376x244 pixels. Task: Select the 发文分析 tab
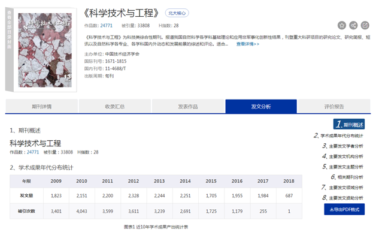click(x=261, y=106)
